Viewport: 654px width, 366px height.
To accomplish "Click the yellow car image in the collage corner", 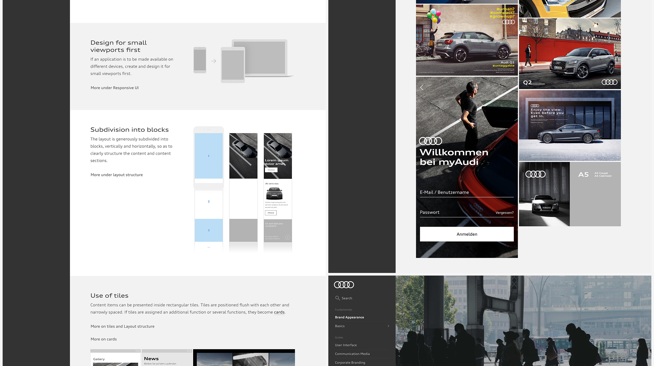I will click(x=570, y=8).
